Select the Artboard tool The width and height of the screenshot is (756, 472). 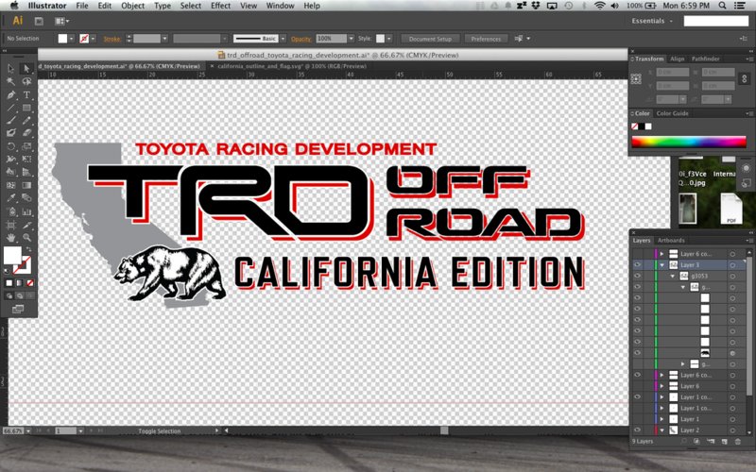click(x=10, y=225)
